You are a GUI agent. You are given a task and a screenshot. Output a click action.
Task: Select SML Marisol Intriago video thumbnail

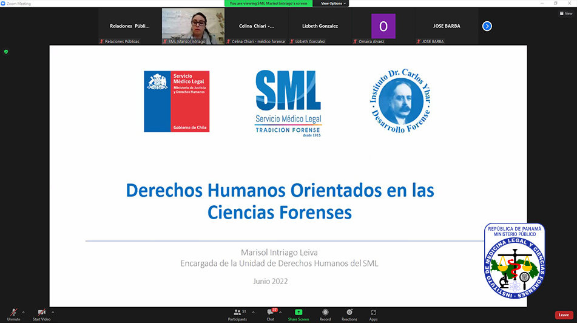click(193, 26)
